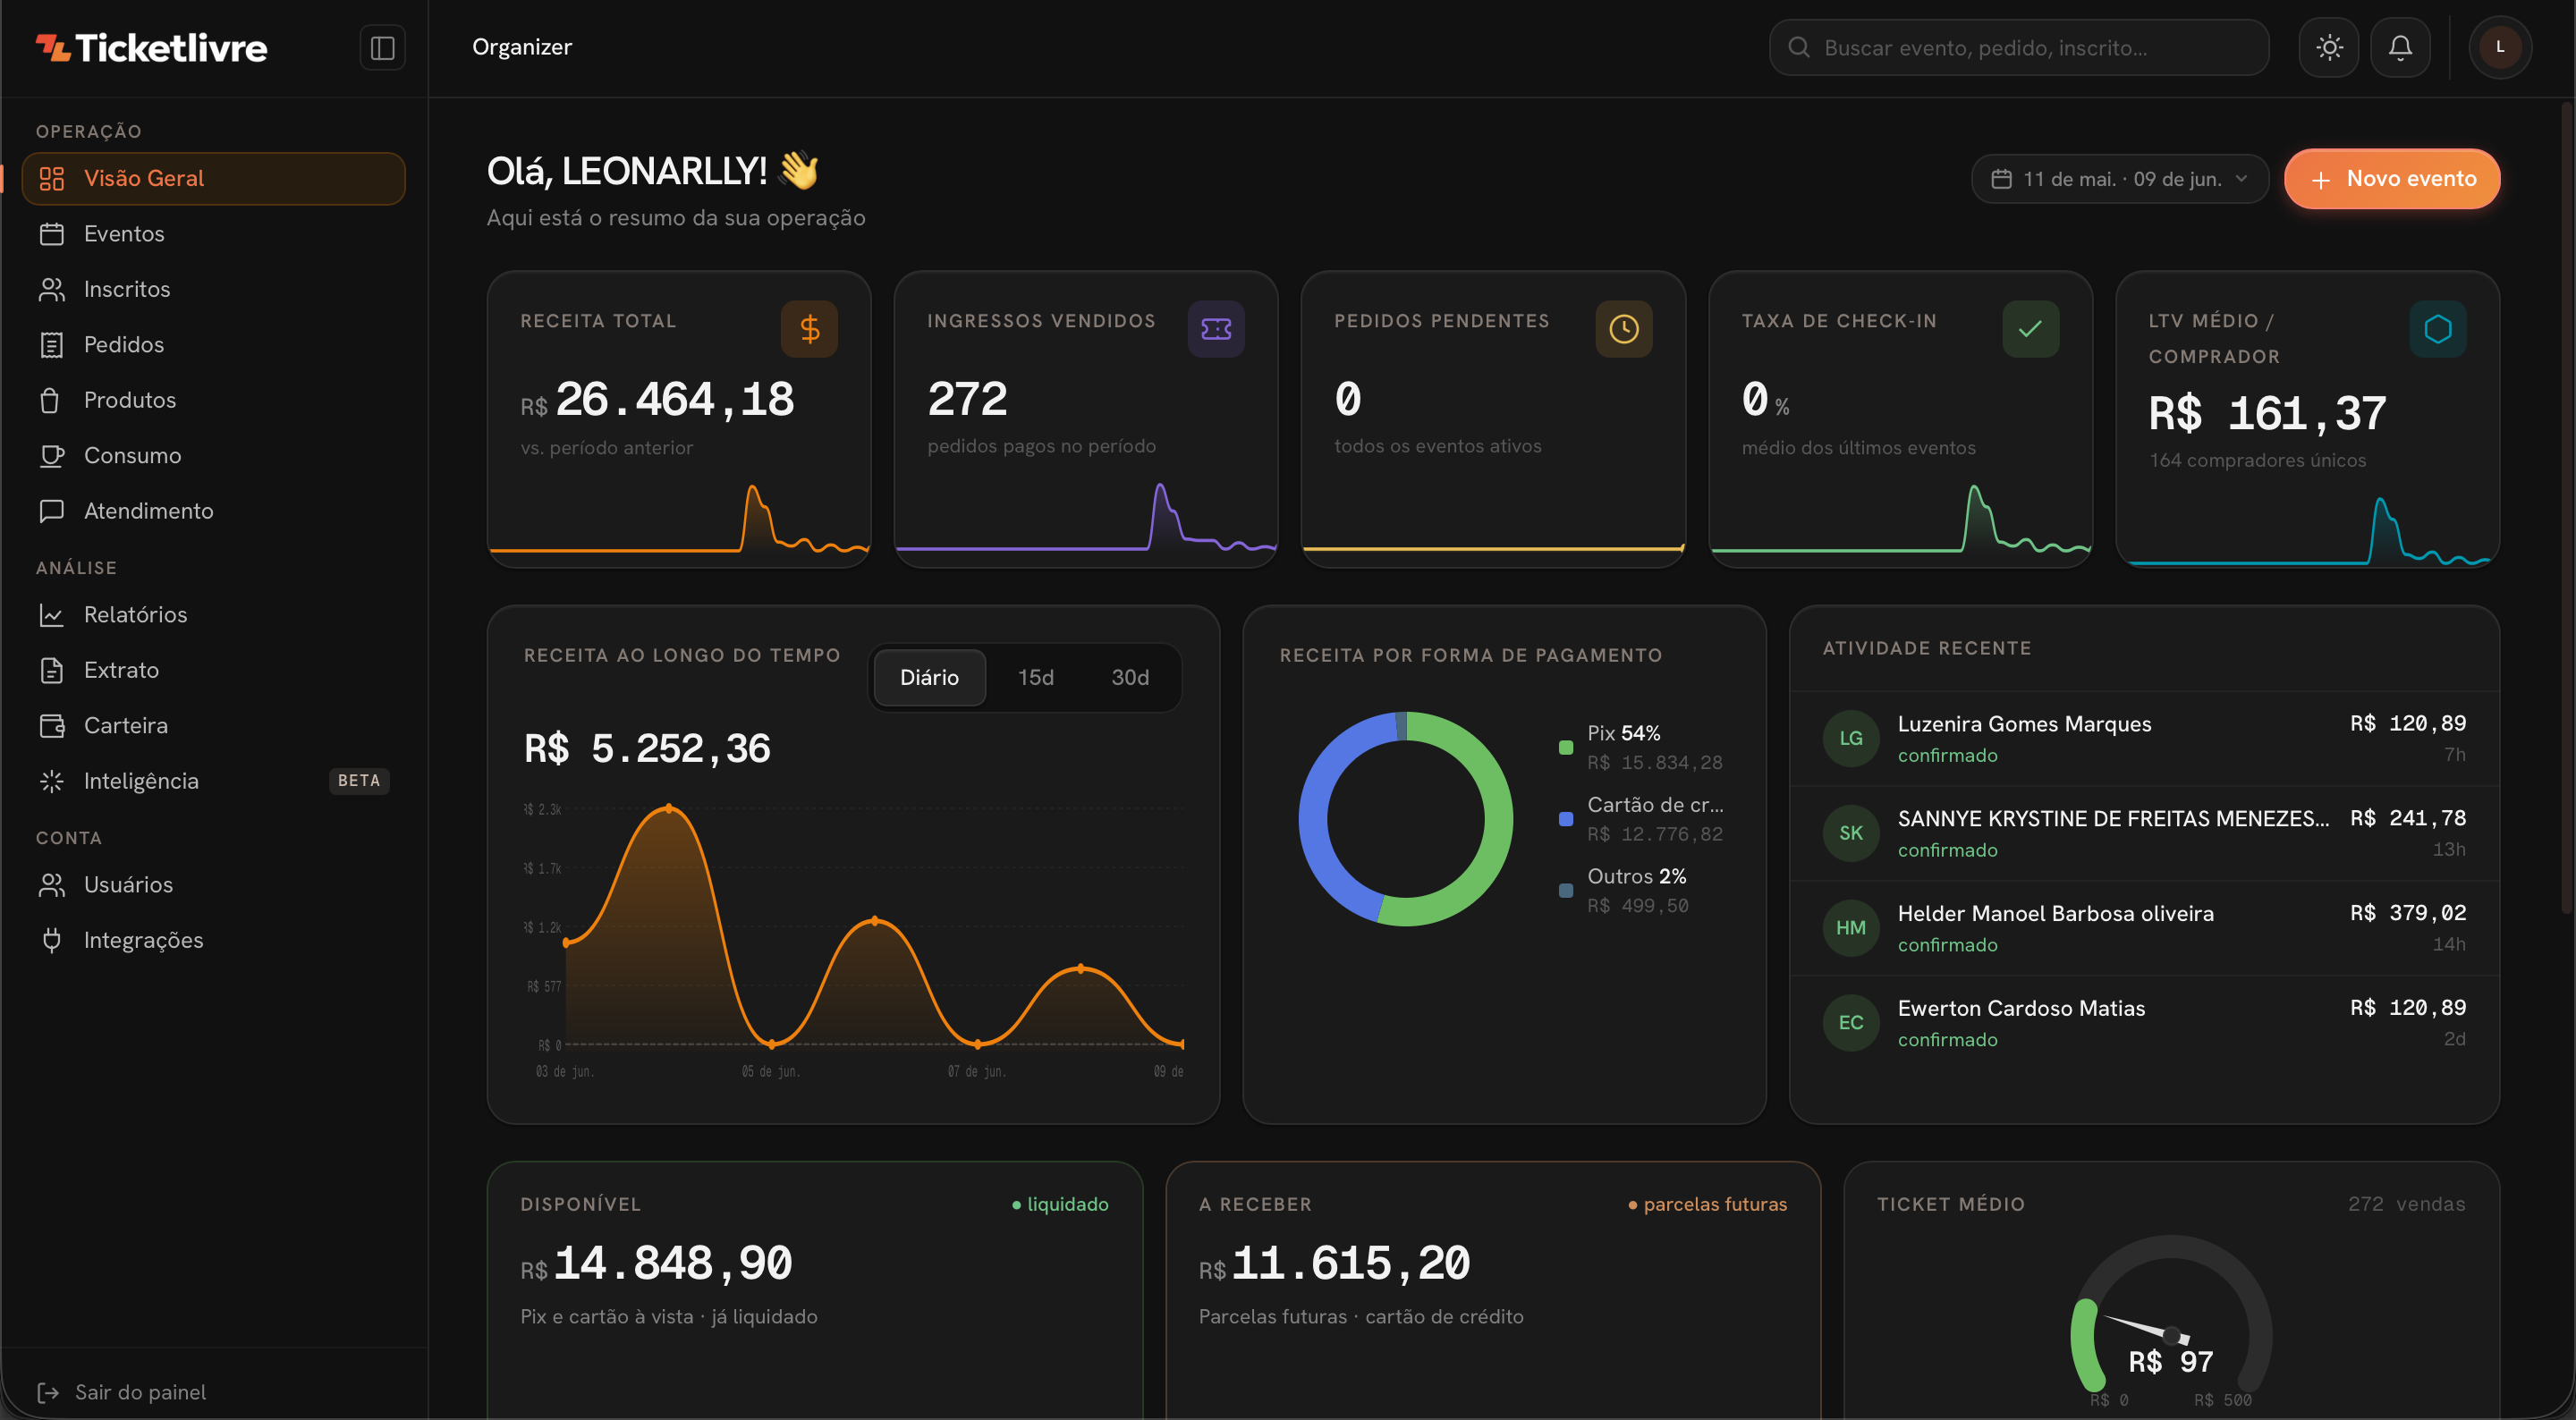The width and height of the screenshot is (2576, 1420).
Task: Click the ticket icon on Ingressos Vendidos card
Action: coord(1216,329)
